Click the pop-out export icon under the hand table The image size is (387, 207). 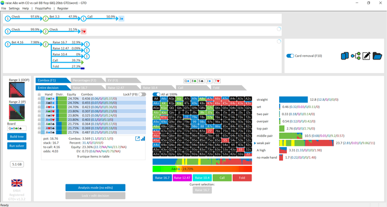138,139
